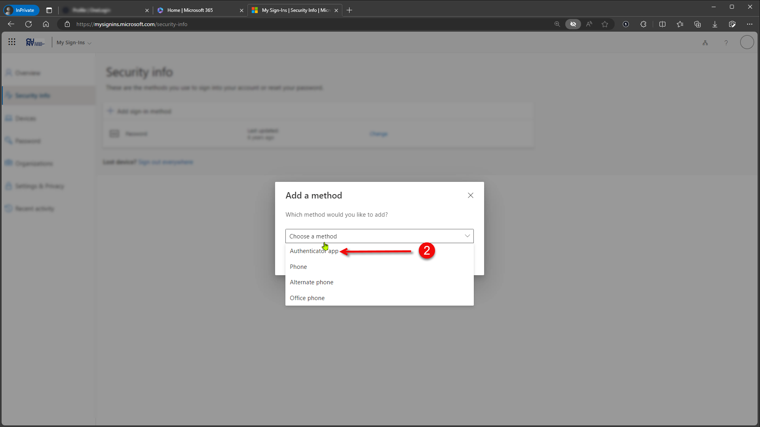Viewport: 760px width, 427px height.
Task: Select Authenticator app from the method list
Action: (x=314, y=251)
